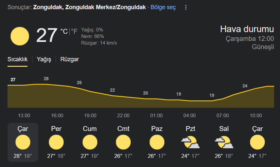Screen dimensions: 280x167
Task: Switch to the Rüzgar tab
Action: point(69,59)
